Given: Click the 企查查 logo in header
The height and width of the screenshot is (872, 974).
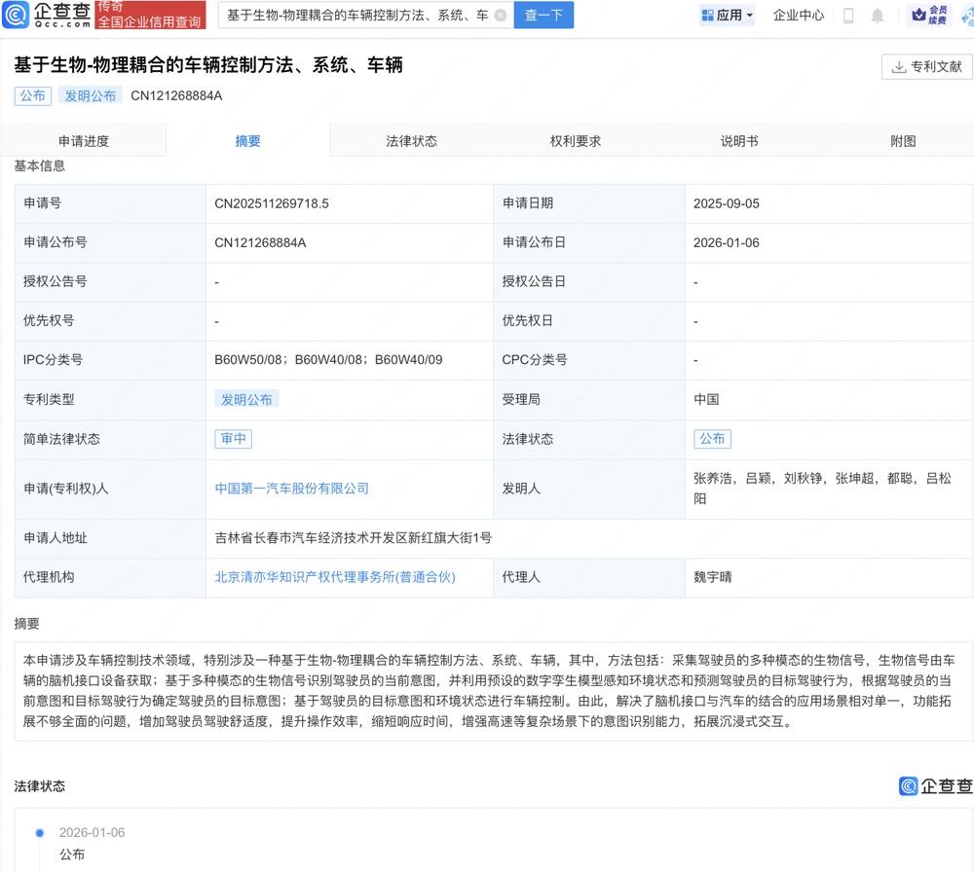Looking at the screenshot, I should click(49, 16).
